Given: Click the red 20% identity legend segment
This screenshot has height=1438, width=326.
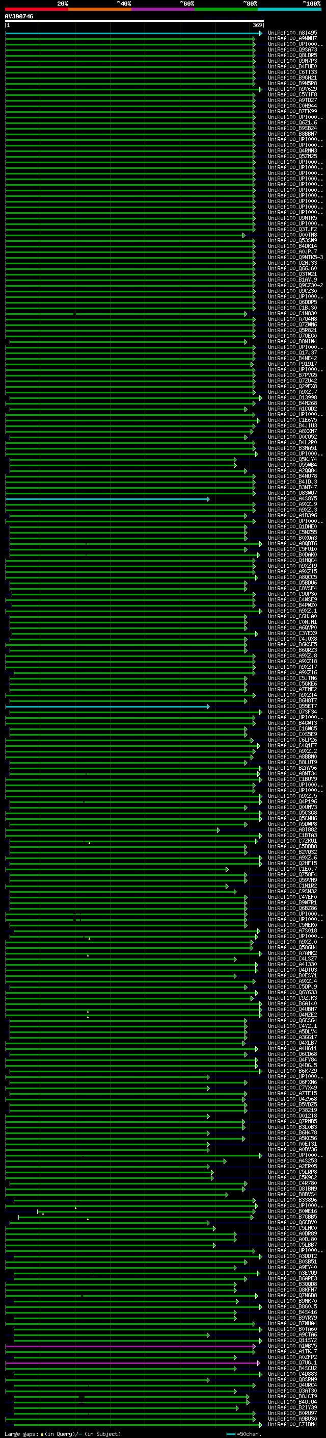Looking at the screenshot, I should point(37,9).
